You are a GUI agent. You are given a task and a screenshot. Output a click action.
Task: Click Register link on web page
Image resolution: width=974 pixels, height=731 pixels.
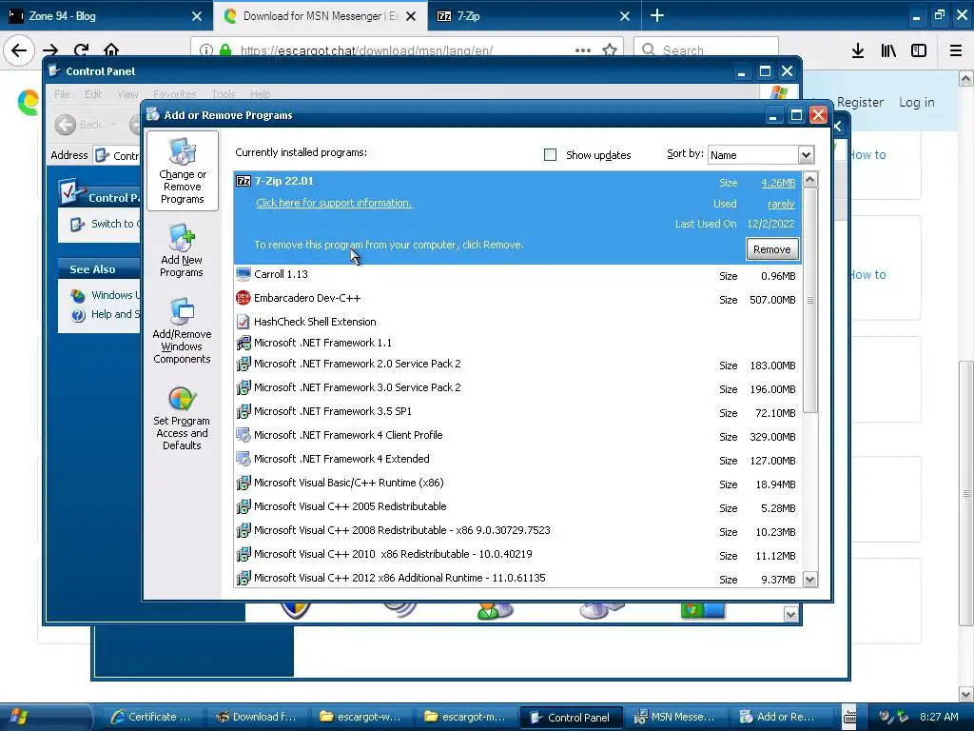860,102
